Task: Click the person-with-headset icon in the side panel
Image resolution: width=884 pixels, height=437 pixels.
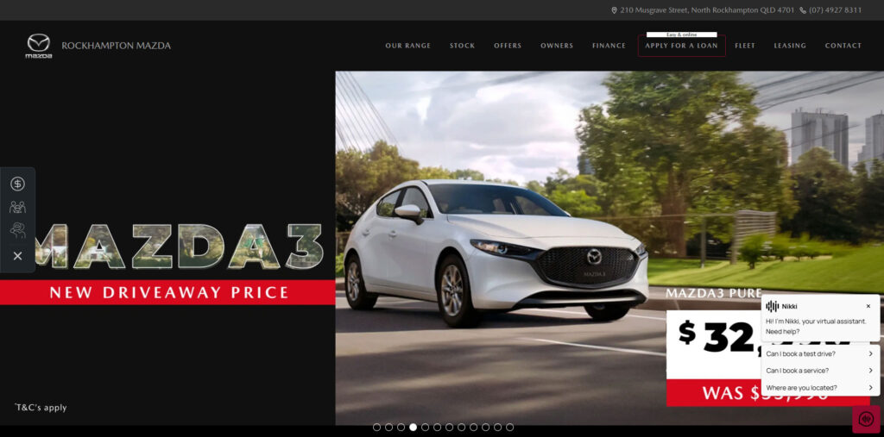Action: [x=17, y=230]
